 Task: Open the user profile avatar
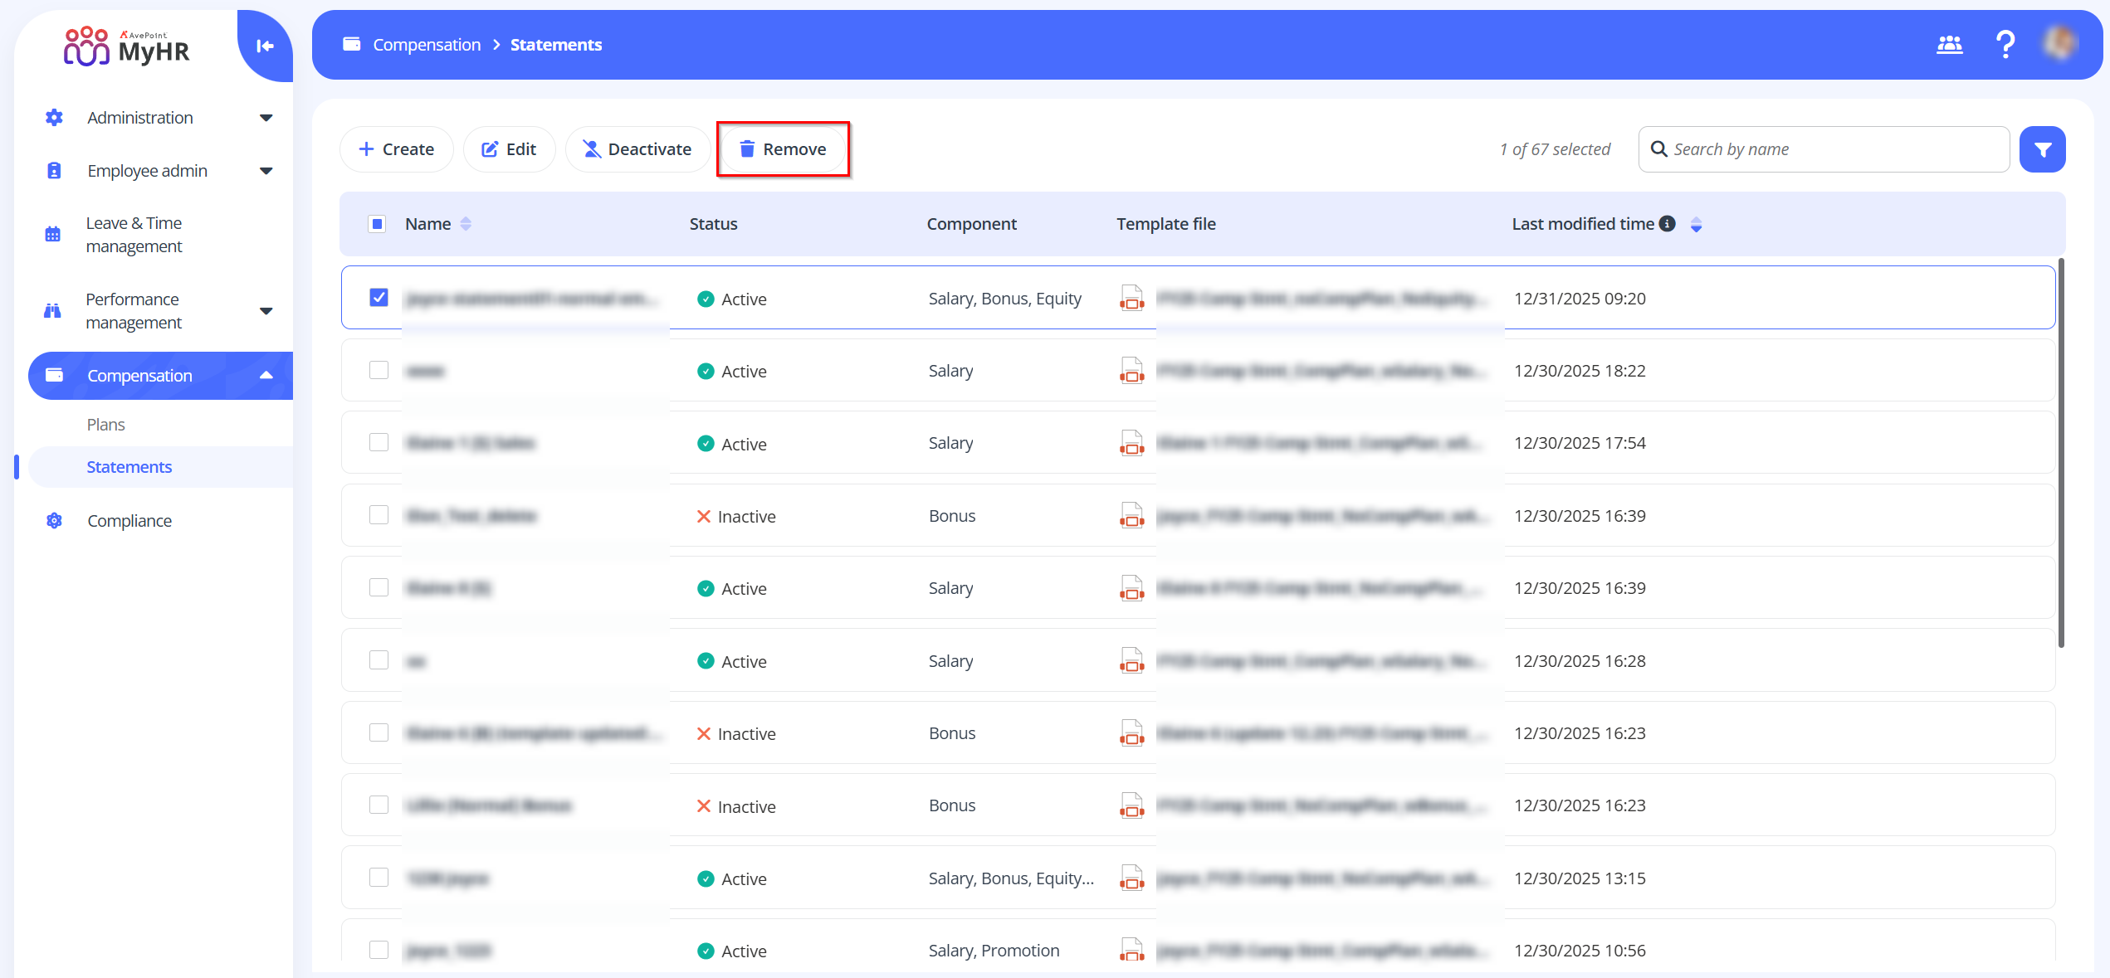click(2060, 44)
